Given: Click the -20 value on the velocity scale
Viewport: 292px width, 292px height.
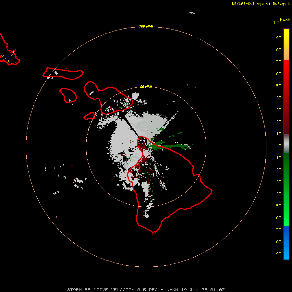Looking at the screenshot, I should coord(277,170).
